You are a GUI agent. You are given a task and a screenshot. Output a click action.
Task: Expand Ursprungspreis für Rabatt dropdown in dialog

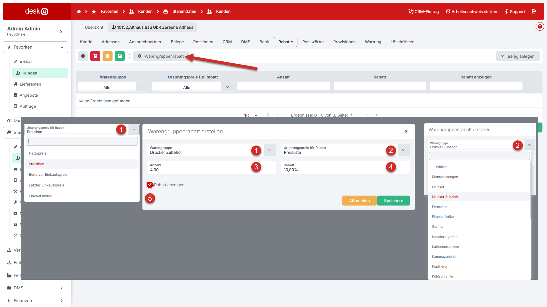point(404,150)
